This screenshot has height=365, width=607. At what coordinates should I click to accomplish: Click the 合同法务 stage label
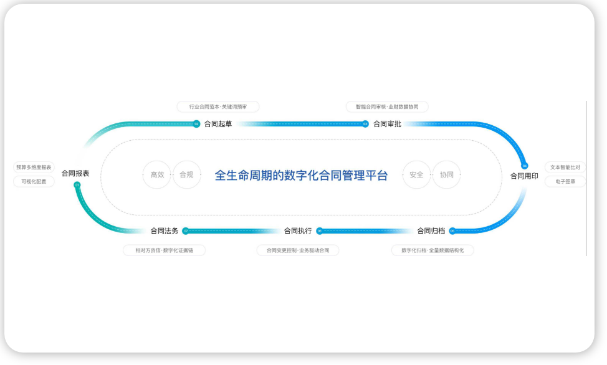(164, 231)
